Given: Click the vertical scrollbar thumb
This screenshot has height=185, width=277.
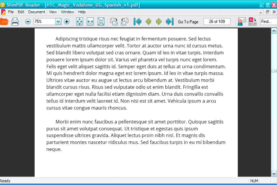Looking at the screenshot, I should 274,71.
